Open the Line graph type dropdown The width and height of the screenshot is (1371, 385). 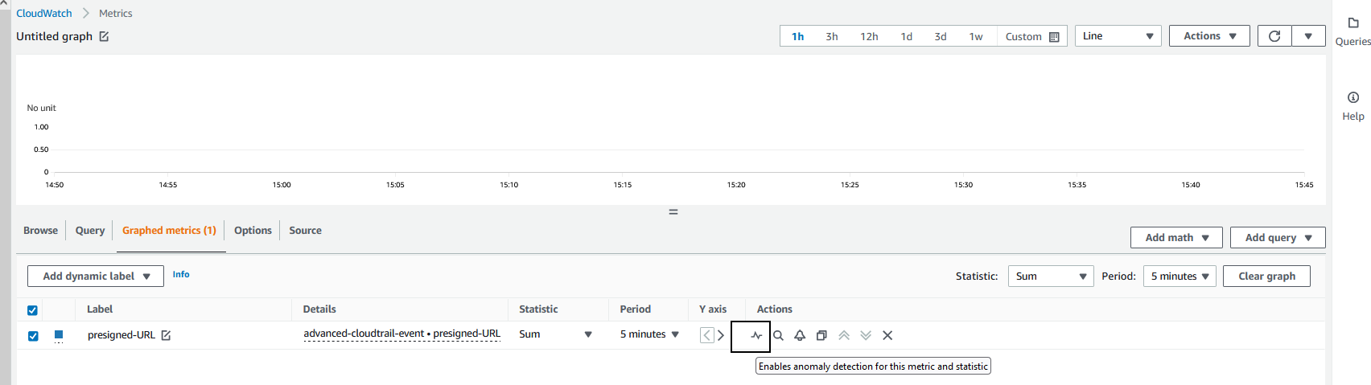pos(1118,36)
